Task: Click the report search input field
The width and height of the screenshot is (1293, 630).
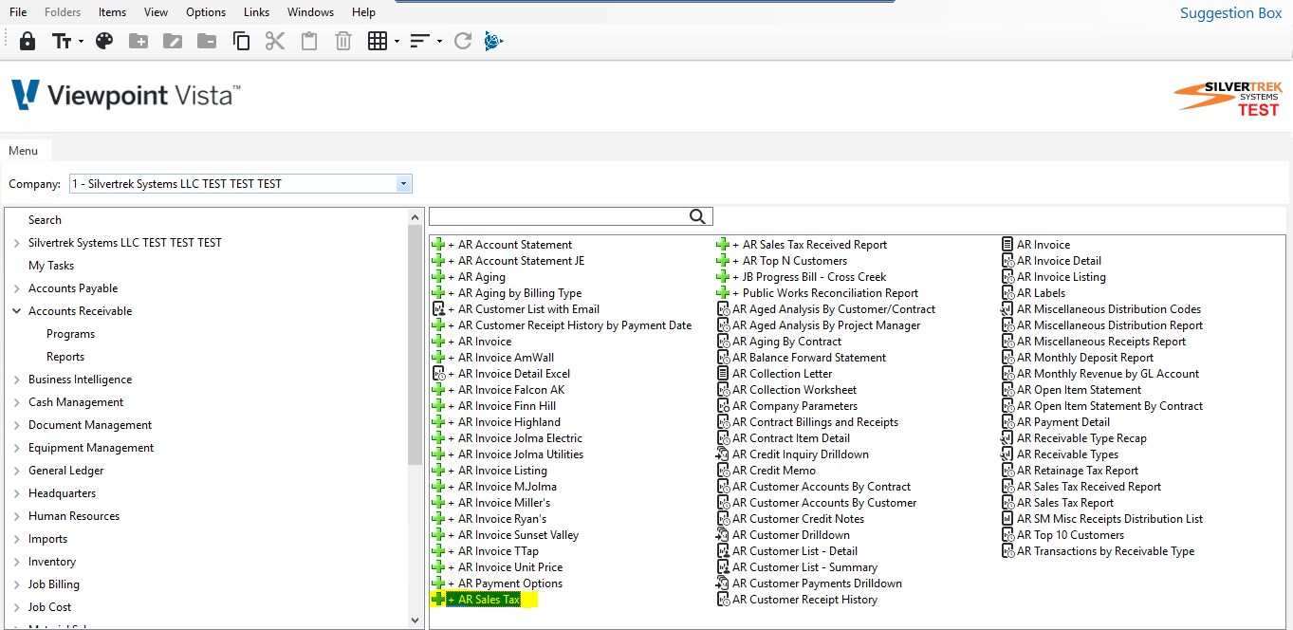Action: coord(560,217)
